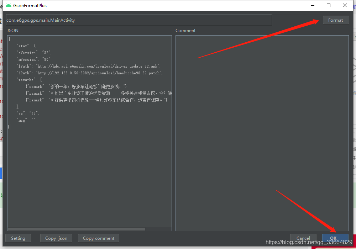Open the Setting dialog
The width and height of the screenshot is (356, 249).
point(18,238)
